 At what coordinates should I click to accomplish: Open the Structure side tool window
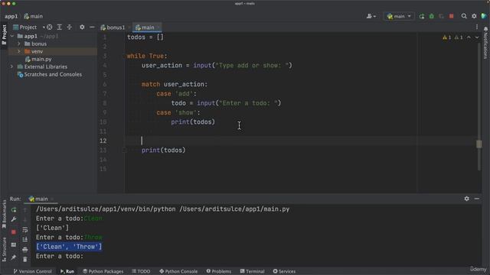coord(4,250)
